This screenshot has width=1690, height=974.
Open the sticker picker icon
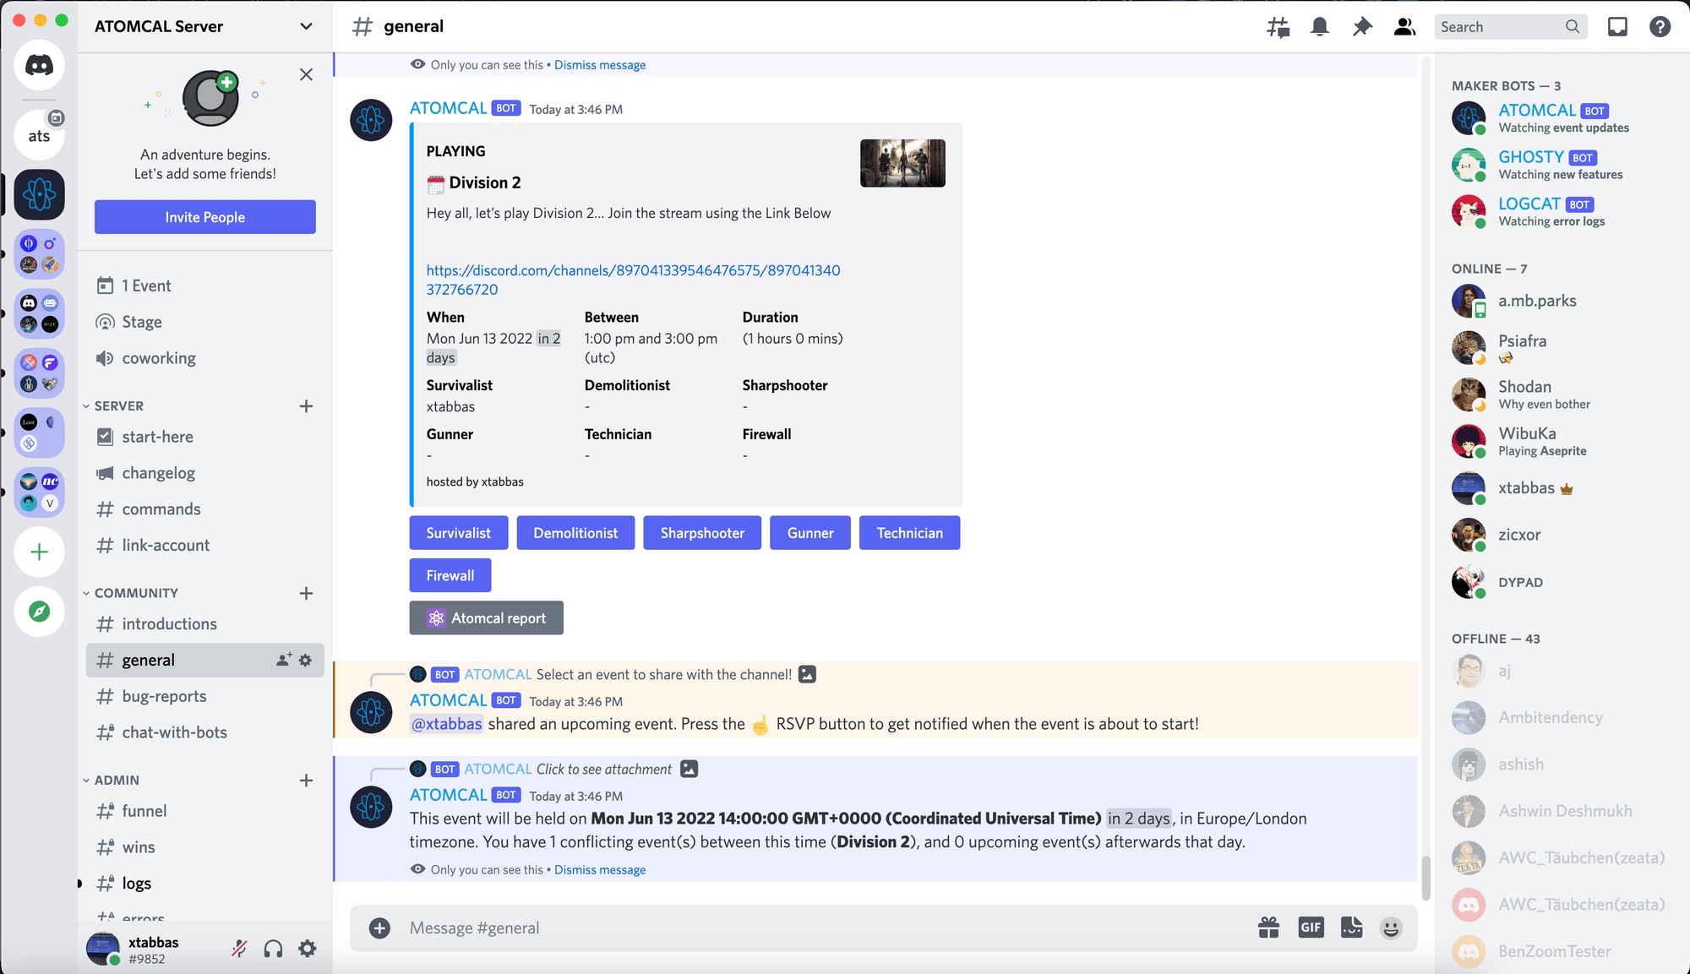click(x=1352, y=928)
